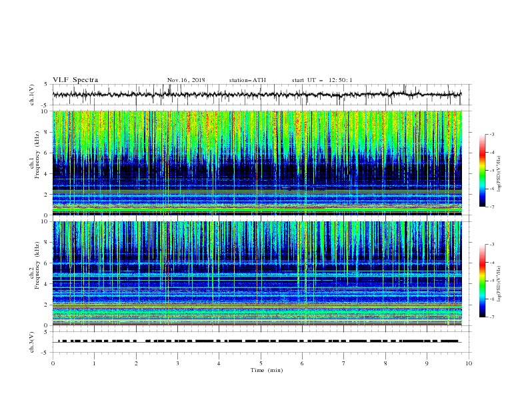Click the ch.1 spectrogram color bar
The image size is (528, 408).
click(x=482, y=171)
